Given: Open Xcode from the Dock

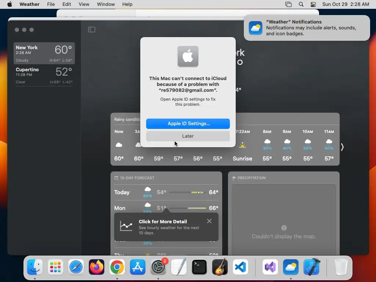Looking at the screenshot, I should (x=311, y=267).
